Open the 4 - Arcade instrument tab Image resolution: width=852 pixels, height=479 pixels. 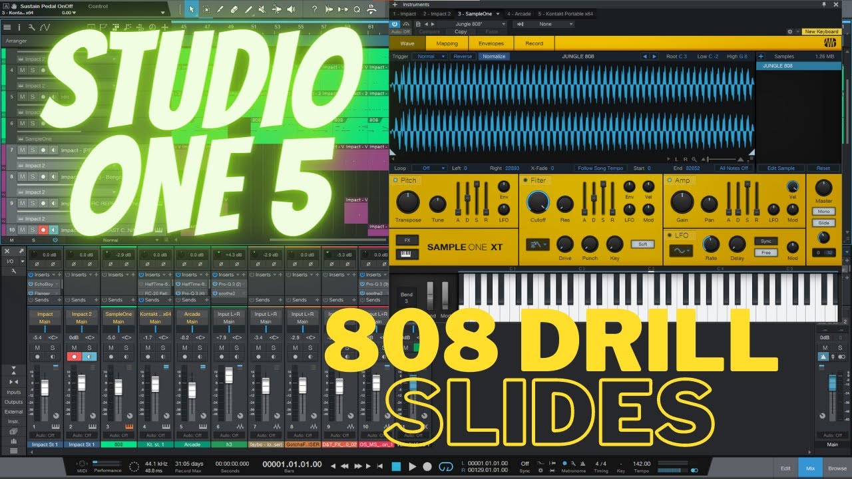click(x=518, y=13)
